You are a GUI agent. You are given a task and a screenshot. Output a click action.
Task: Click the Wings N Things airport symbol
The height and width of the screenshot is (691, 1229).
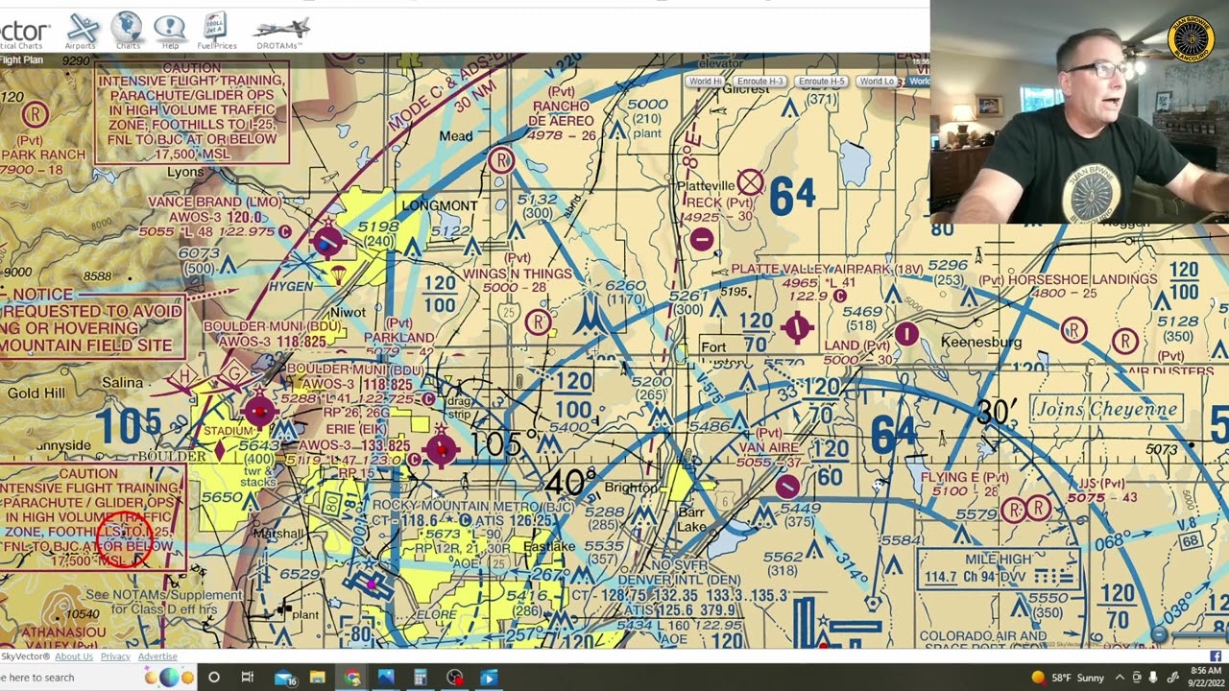tap(538, 322)
